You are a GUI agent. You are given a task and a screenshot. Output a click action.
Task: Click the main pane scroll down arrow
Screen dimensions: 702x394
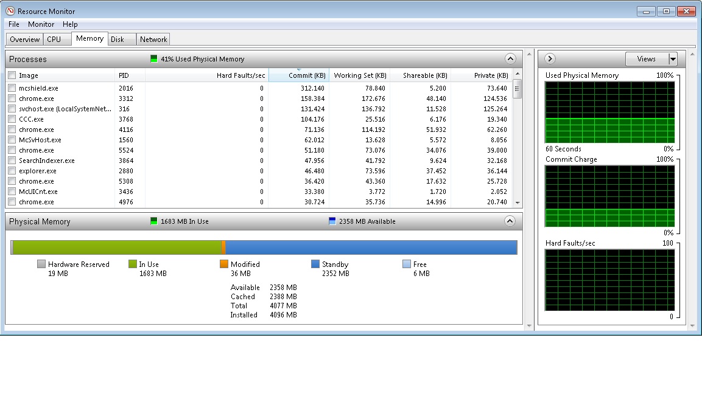(529, 326)
